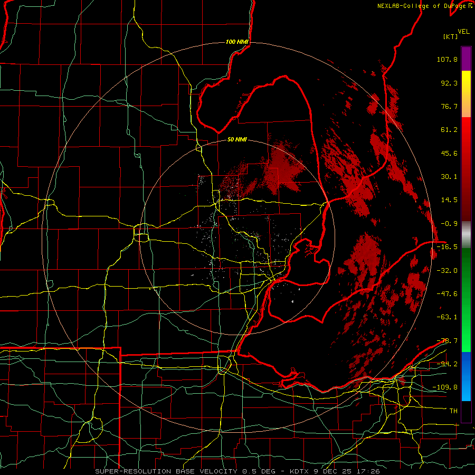Image resolution: width=475 pixels, height=475 pixels.
Task: Select the -94.2 scale value
Action: [x=447, y=364]
